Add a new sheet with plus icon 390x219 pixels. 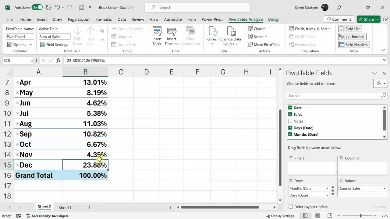point(90,207)
